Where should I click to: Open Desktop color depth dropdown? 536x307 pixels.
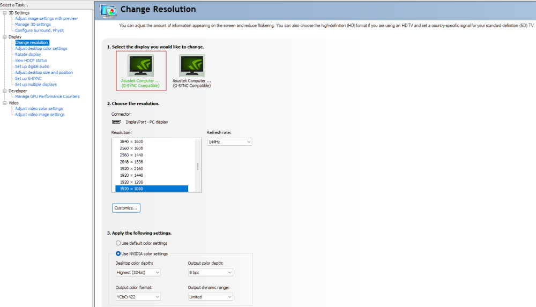click(138, 273)
